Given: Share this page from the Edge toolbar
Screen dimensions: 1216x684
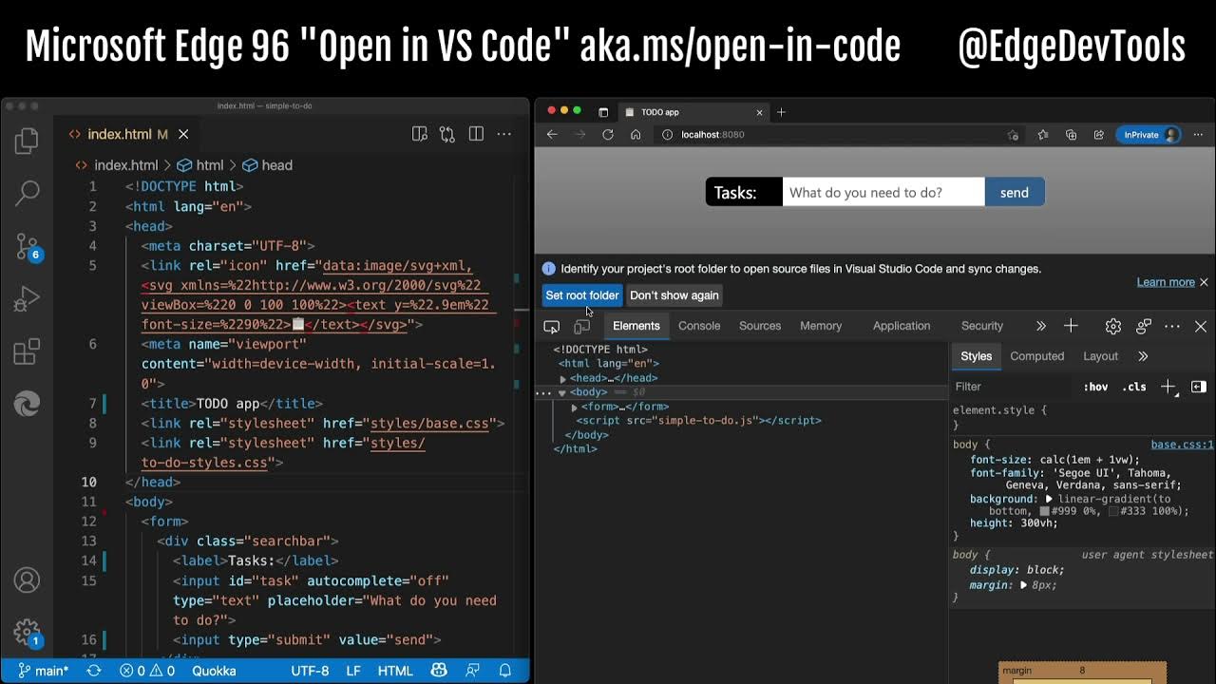Looking at the screenshot, I should (x=1099, y=135).
